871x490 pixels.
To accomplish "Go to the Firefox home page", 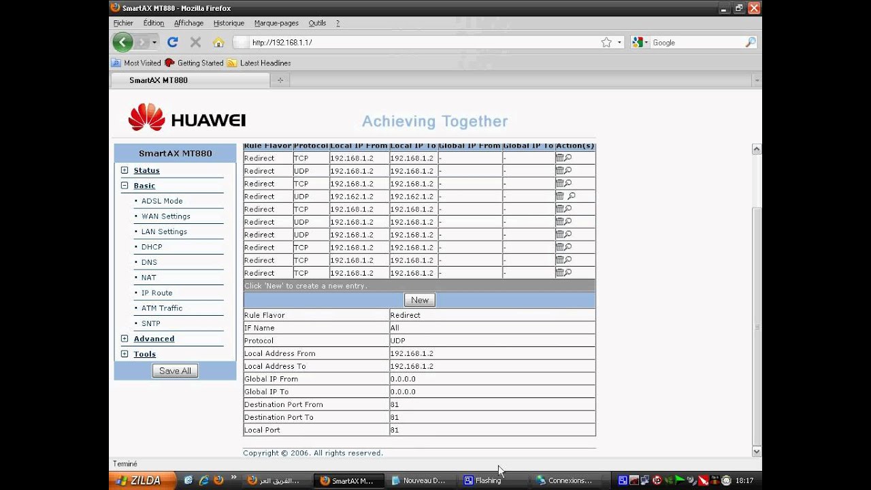I will click(218, 42).
